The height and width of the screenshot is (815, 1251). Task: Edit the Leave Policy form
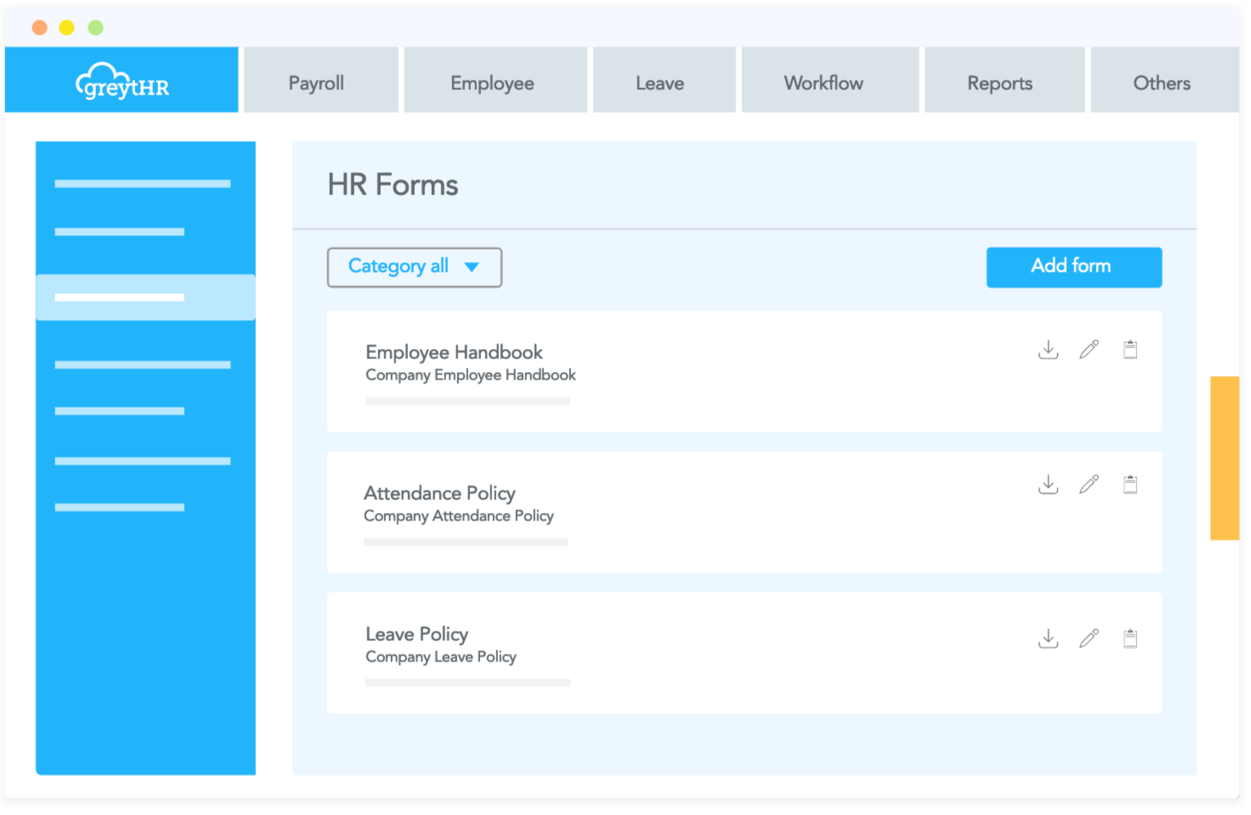pyautogui.click(x=1089, y=638)
